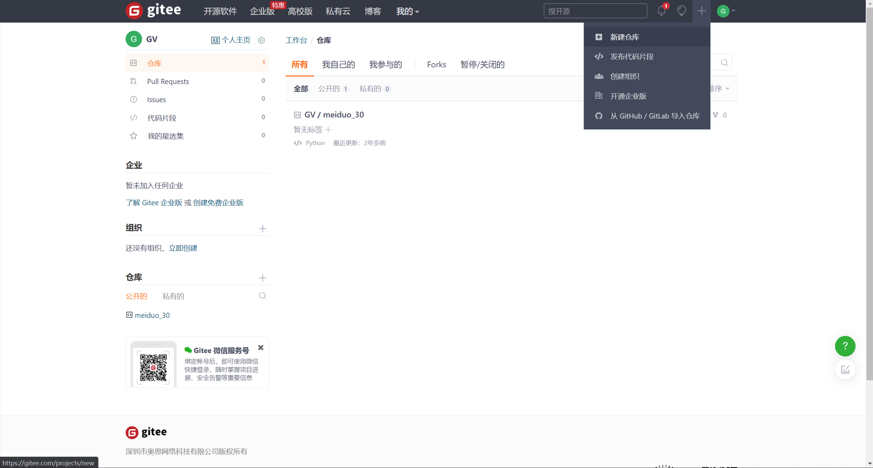Open the notification bell icon
Image resolution: width=873 pixels, height=468 pixels.
point(661,11)
